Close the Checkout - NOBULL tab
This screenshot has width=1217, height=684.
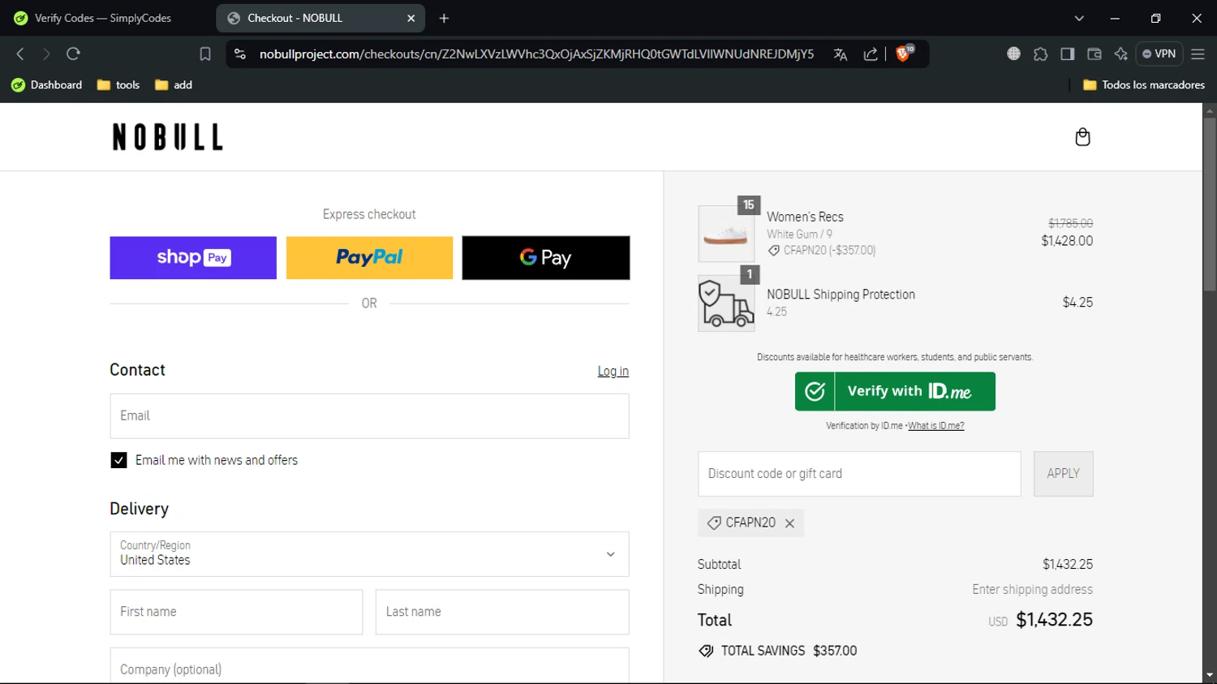pos(411,18)
